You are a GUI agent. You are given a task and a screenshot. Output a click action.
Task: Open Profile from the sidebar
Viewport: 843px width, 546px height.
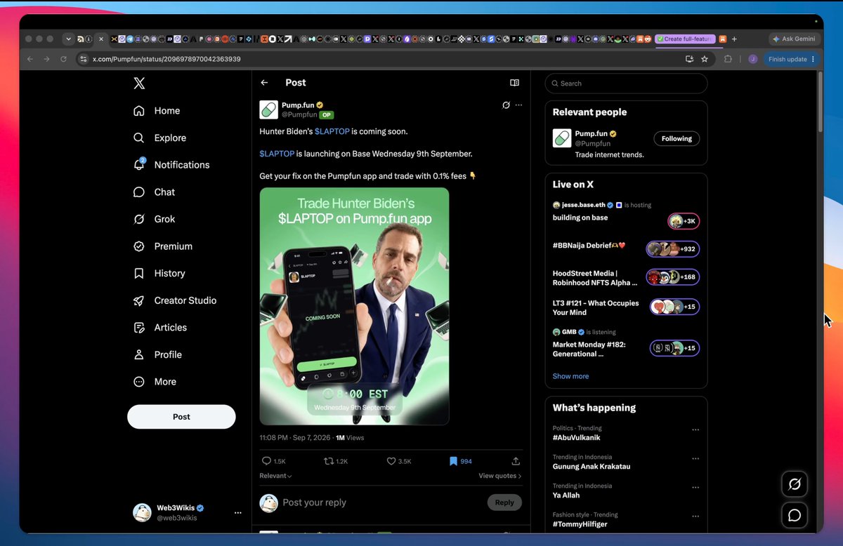click(157, 354)
